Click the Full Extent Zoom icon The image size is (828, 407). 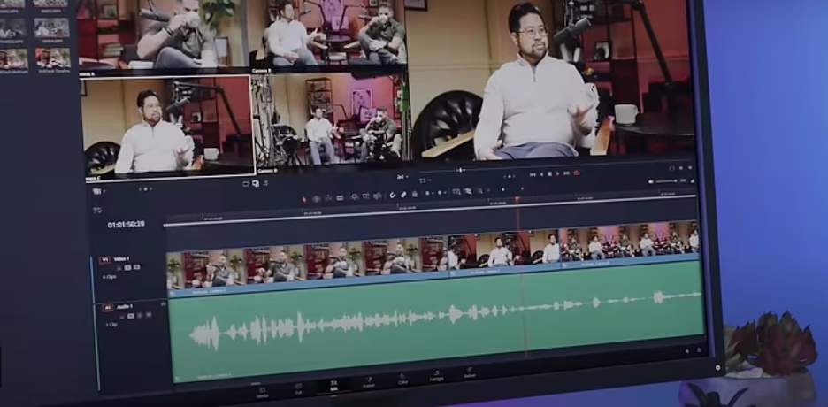[x=456, y=192]
